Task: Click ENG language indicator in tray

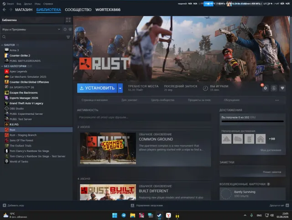Action: pyautogui.click(x=259, y=215)
